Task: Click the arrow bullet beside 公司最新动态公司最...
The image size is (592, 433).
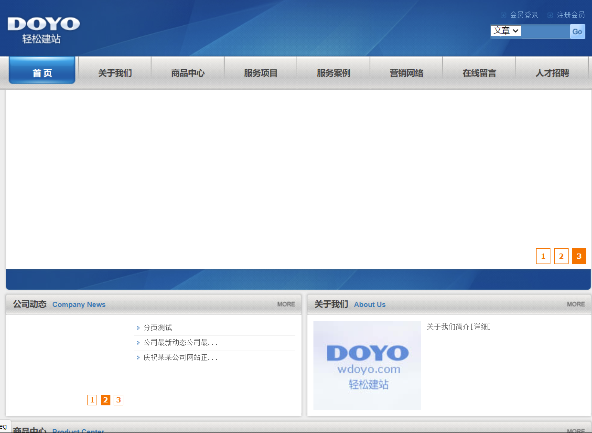Action: click(138, 343)
